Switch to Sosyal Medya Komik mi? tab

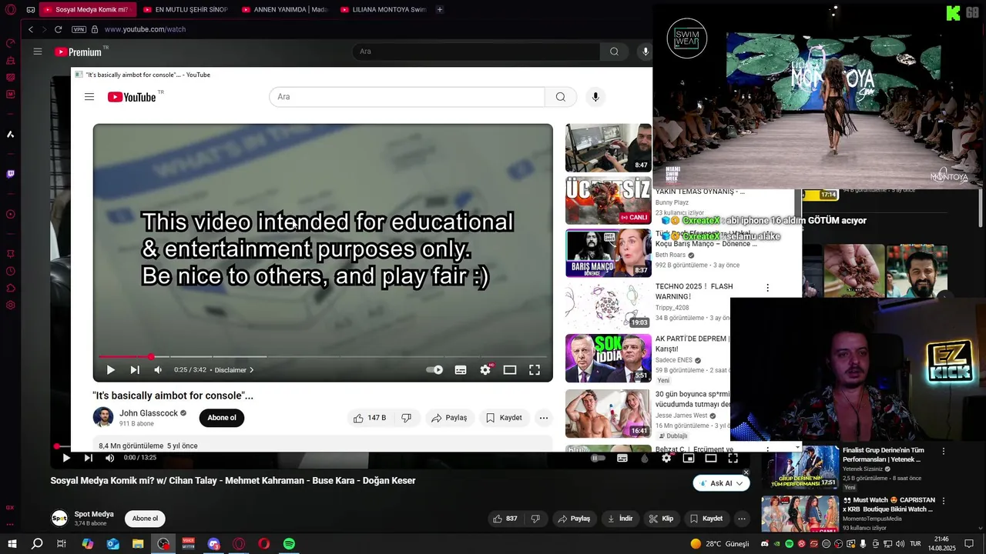(87, 10)
